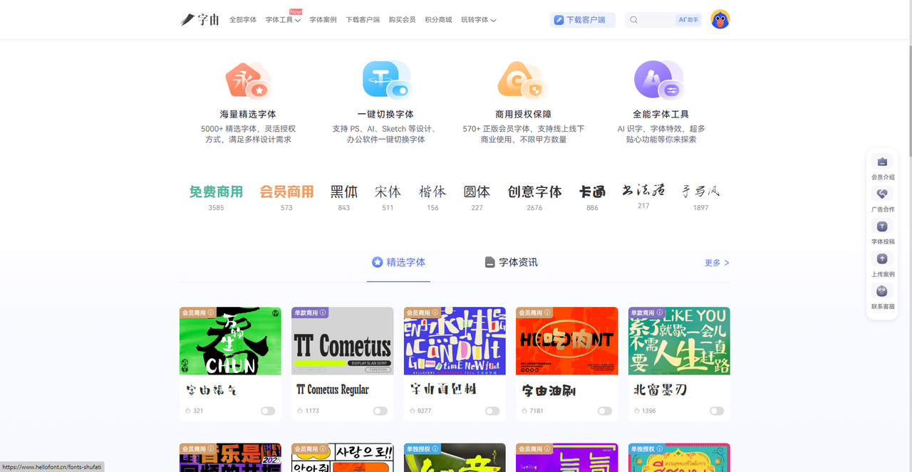Click the 会员介绍 sidebar icon
Image resolution: width=912 pixels, height=472 pixels.
pos(882,162)
